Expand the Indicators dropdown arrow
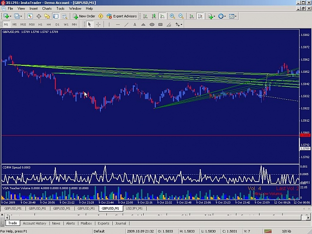 coord(214,16)
